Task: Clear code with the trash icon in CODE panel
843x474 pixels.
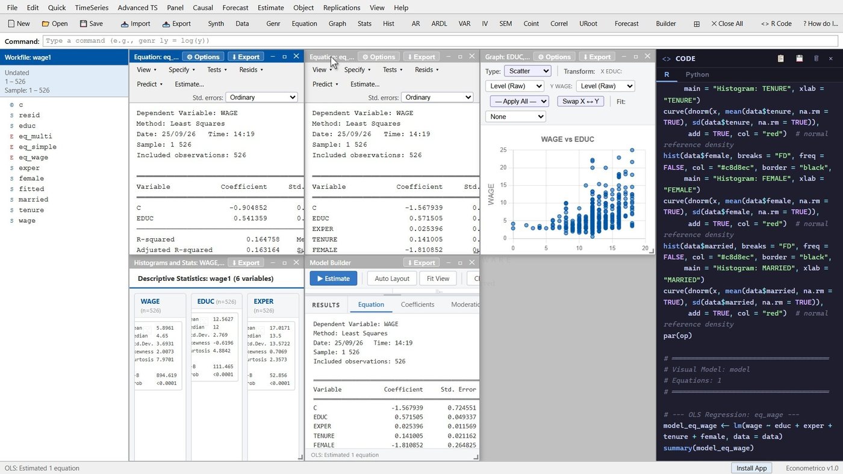Action: pos(816,58)
